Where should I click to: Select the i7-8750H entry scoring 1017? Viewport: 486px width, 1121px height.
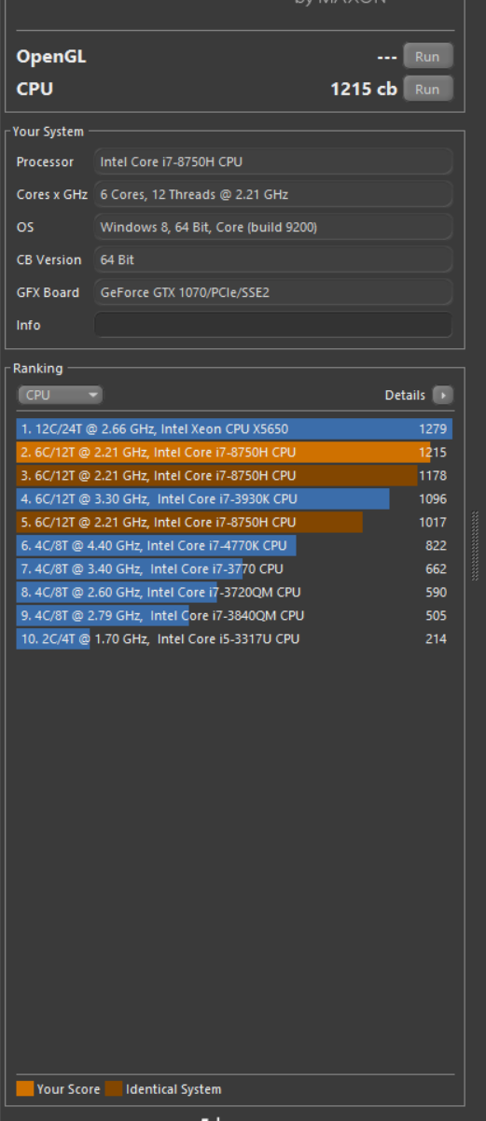pos(234,523)
